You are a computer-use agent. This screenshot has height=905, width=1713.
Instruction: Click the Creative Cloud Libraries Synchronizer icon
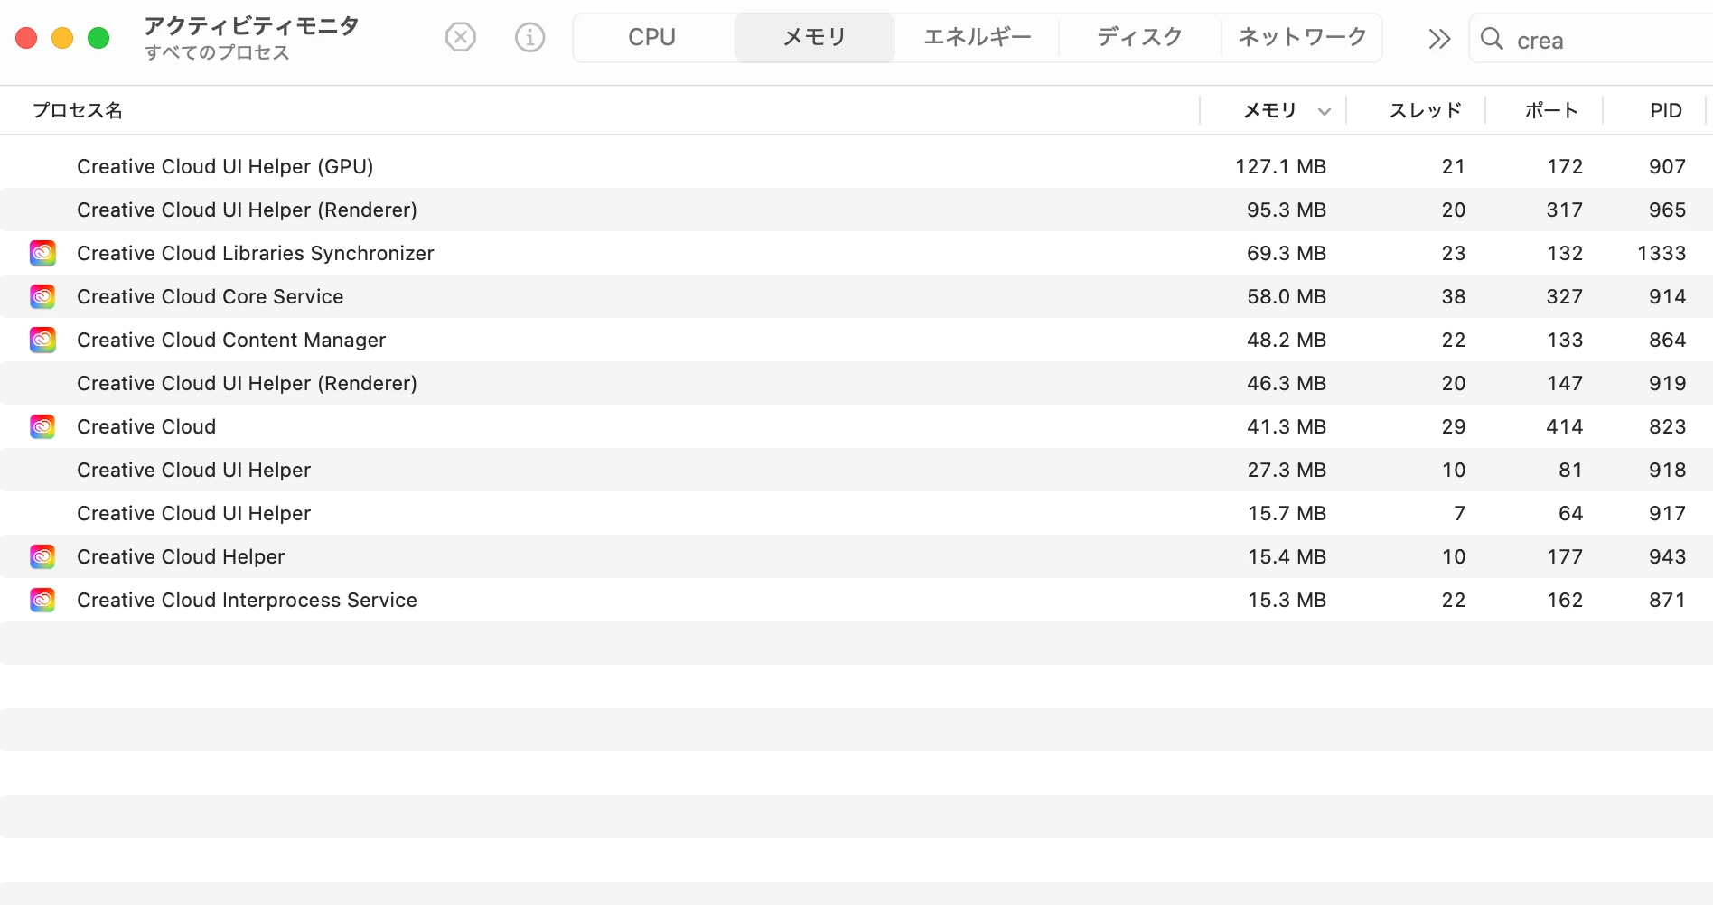point(42,253)
